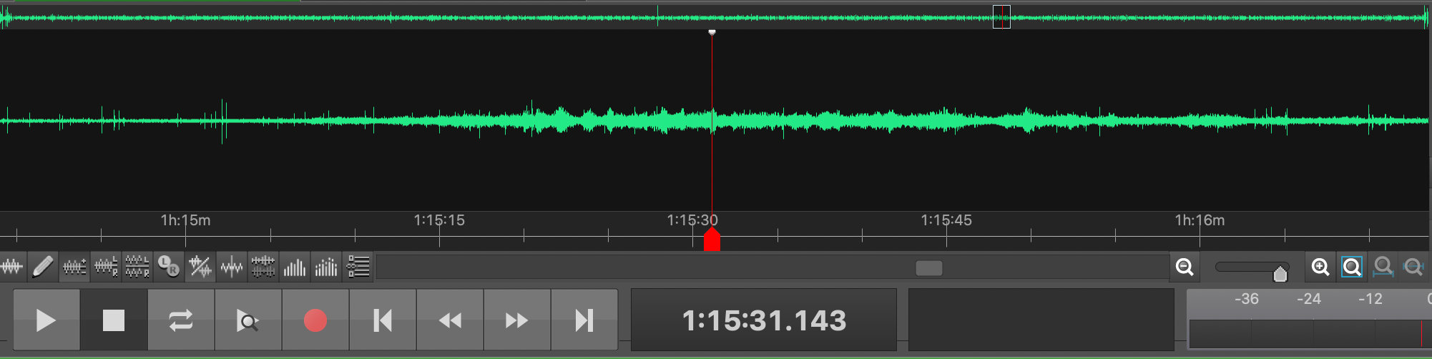Click the L R circles channel icon
The height and width of the screenshot is (359, 1432).
tap(169, 267)
